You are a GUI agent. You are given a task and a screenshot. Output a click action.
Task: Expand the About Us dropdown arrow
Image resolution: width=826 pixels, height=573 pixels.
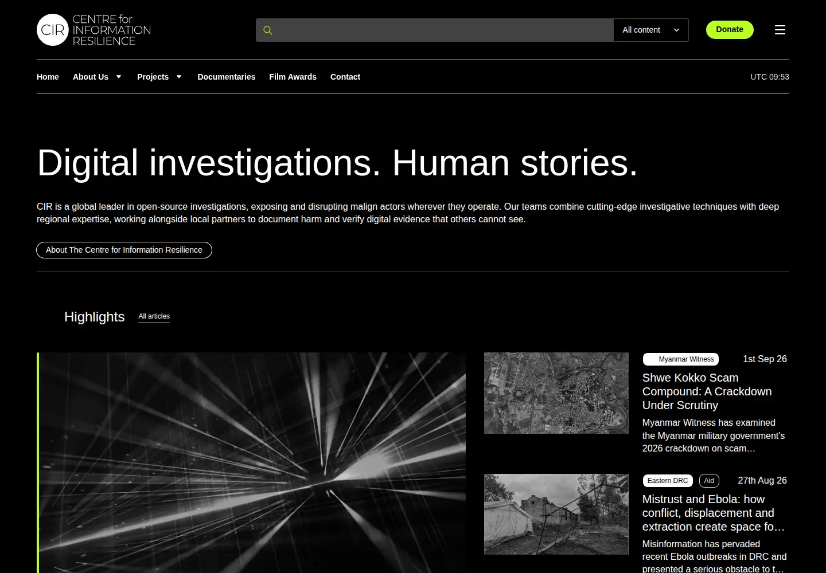point(119,77)
